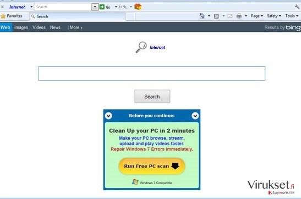Focus the large main search input field
This screenshot has width=301, height=199.
click(152, 73)
